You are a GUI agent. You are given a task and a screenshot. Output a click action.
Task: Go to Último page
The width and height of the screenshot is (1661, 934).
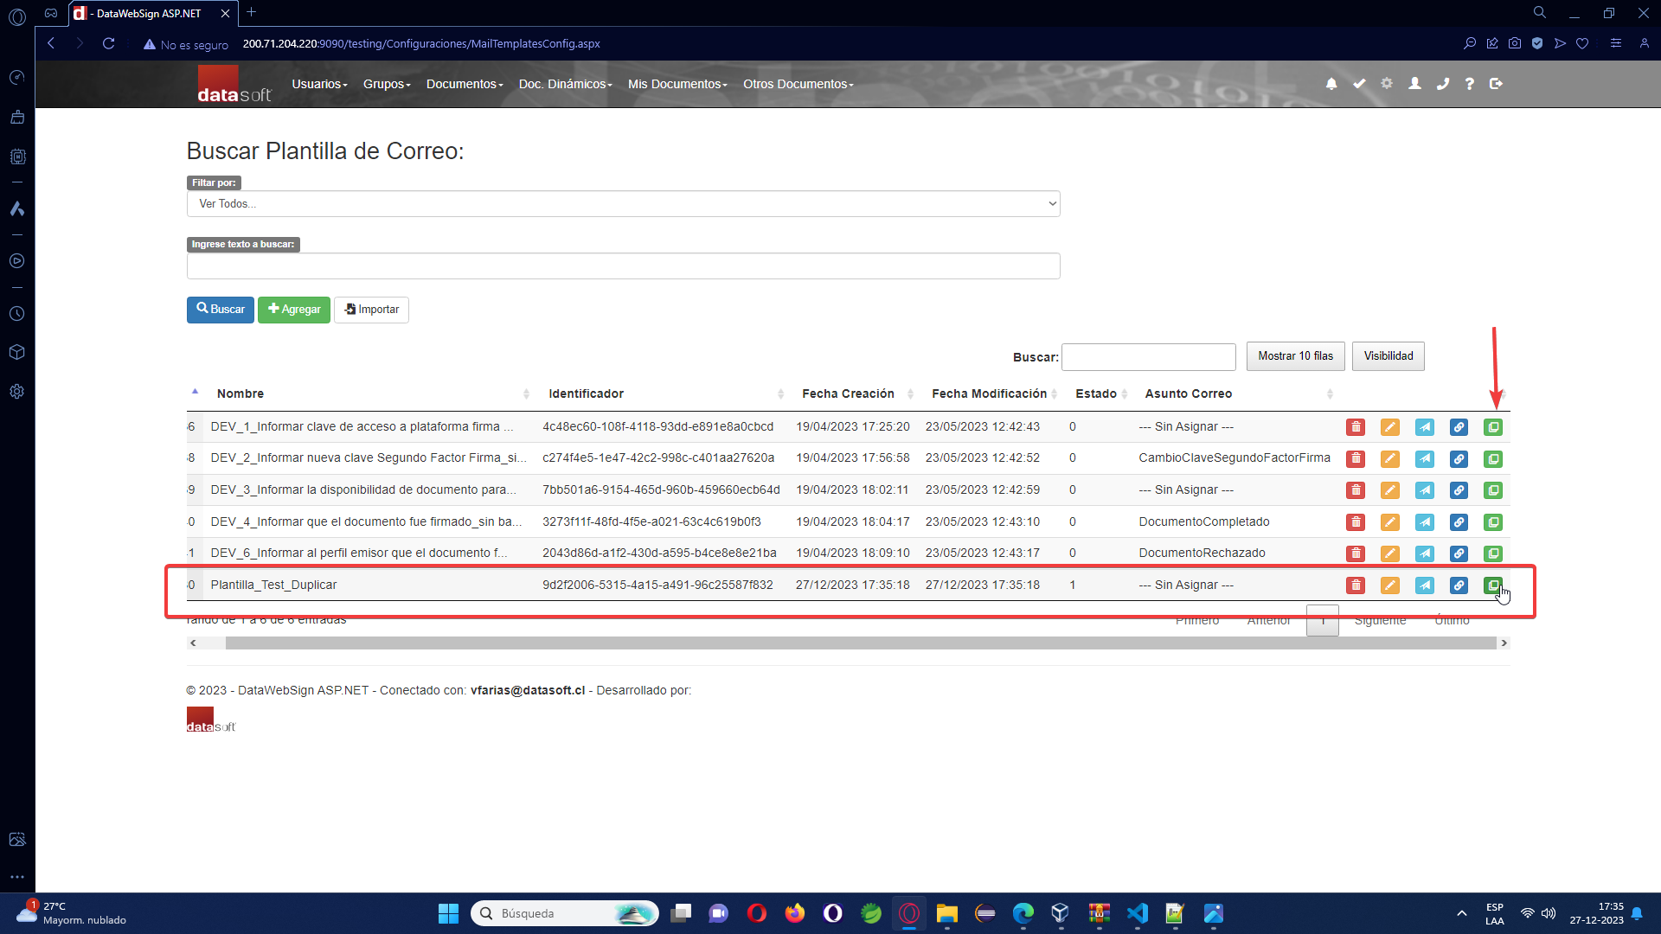1452,620
